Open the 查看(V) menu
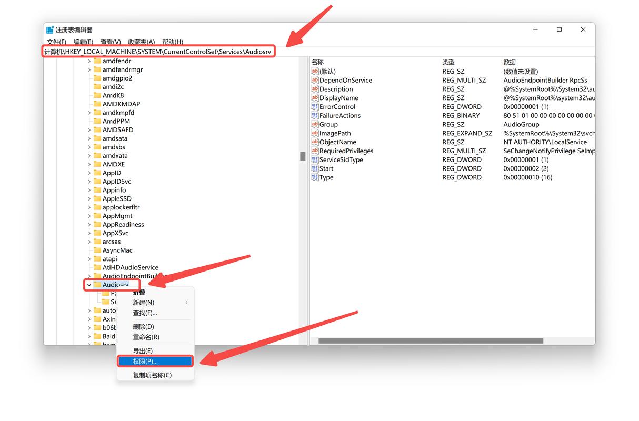Viewport: 639px width, 421px height. coord(111,42)
